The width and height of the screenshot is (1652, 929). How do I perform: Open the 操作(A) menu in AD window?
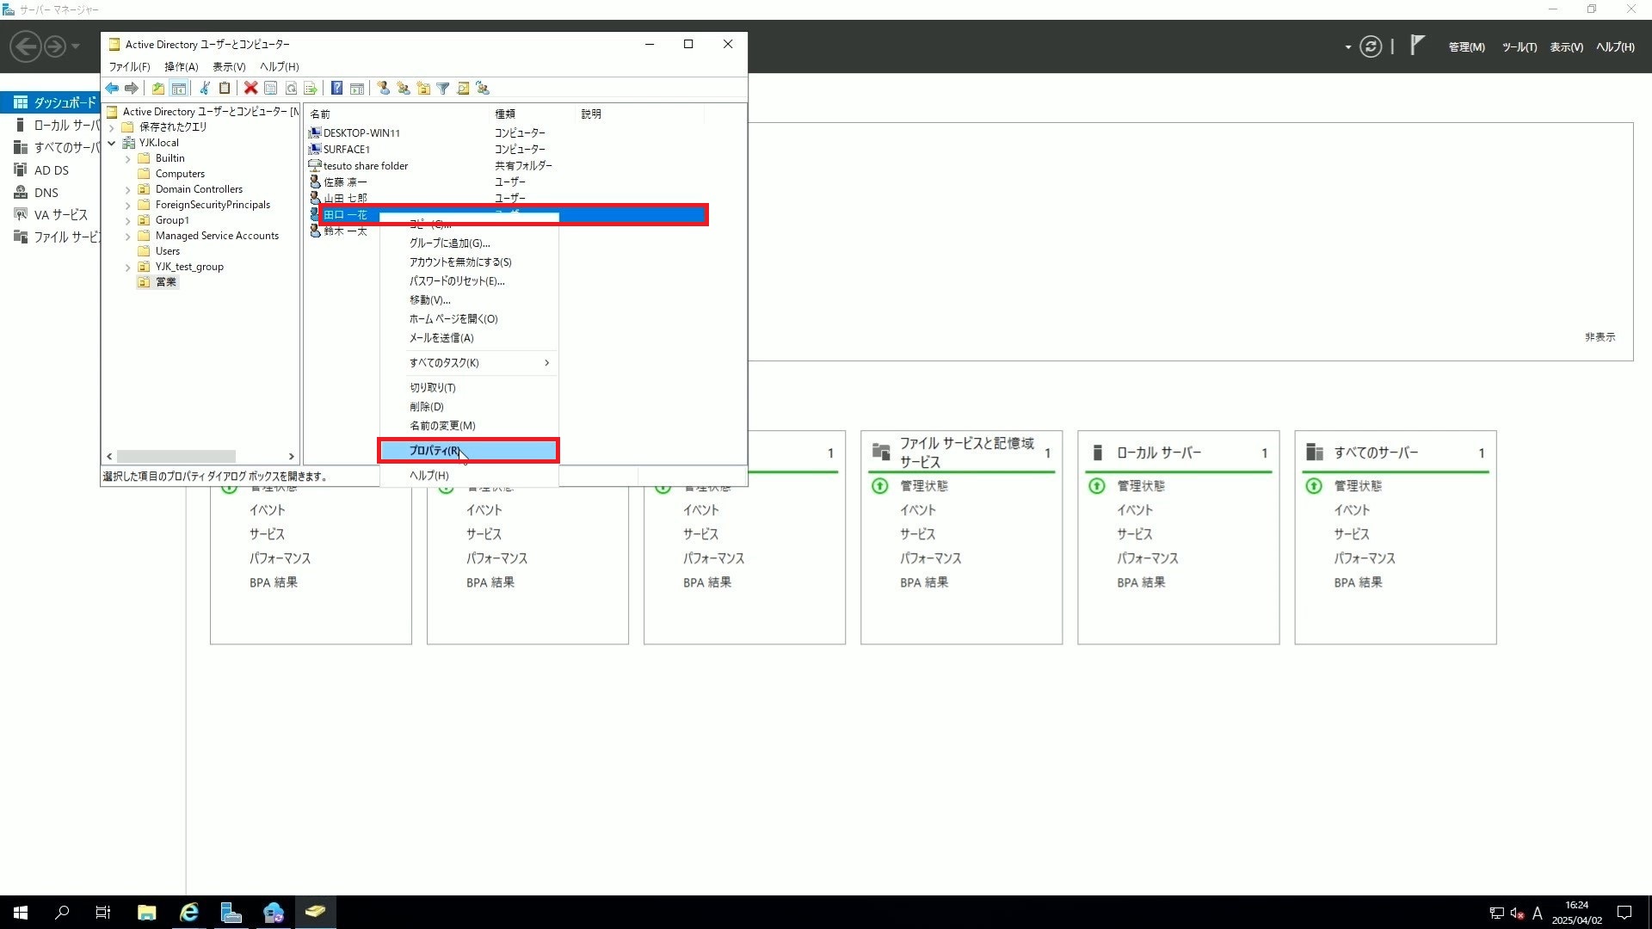(181, 67)
